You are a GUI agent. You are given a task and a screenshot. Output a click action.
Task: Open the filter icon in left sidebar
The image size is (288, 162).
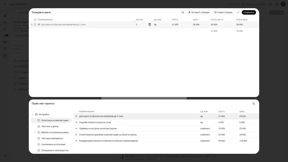tap(5, 49)
